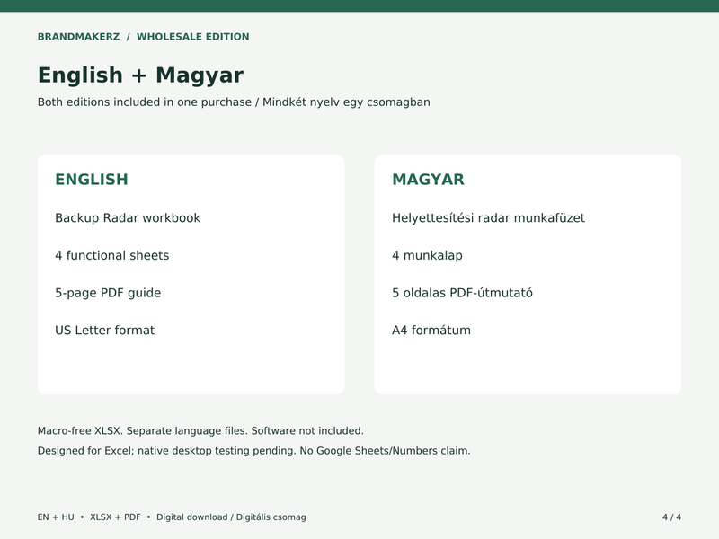
Task: Click the 'US Letter format' line
Action: pyautogui.click(x=104, y=330)
